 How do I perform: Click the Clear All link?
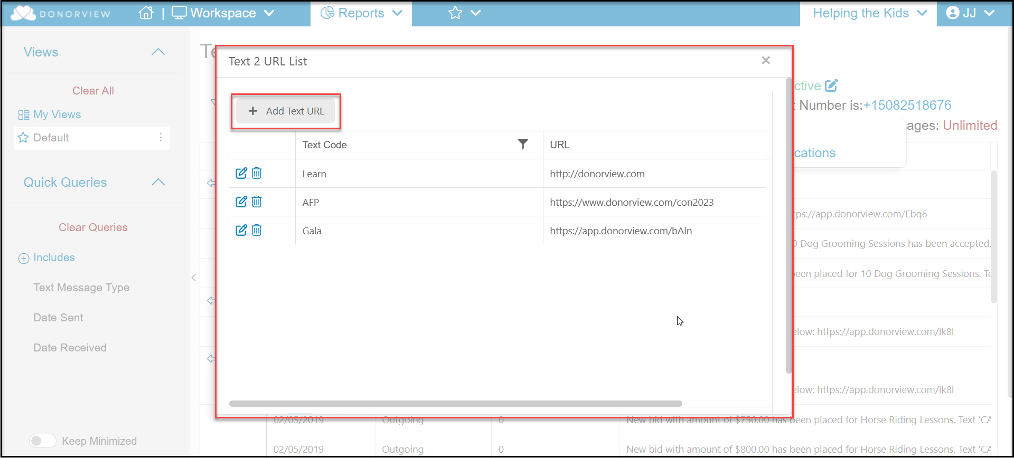pyautogui.click(x=93, y=91)
